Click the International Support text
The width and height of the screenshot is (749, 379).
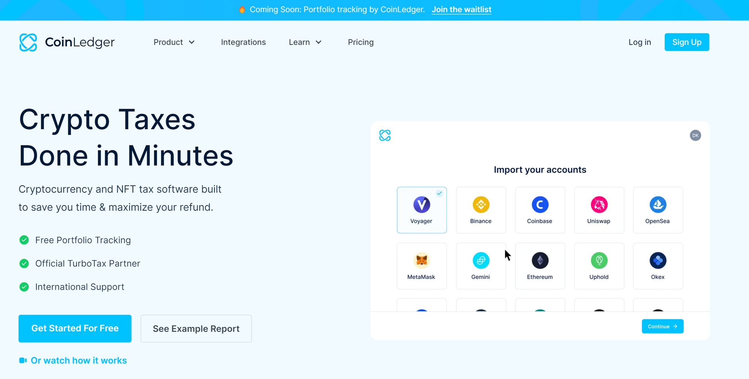pos(80,287)
